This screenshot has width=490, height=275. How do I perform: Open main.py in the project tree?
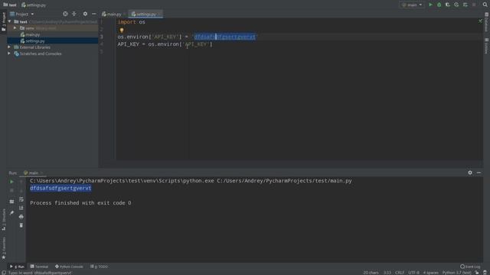[32, 34]
